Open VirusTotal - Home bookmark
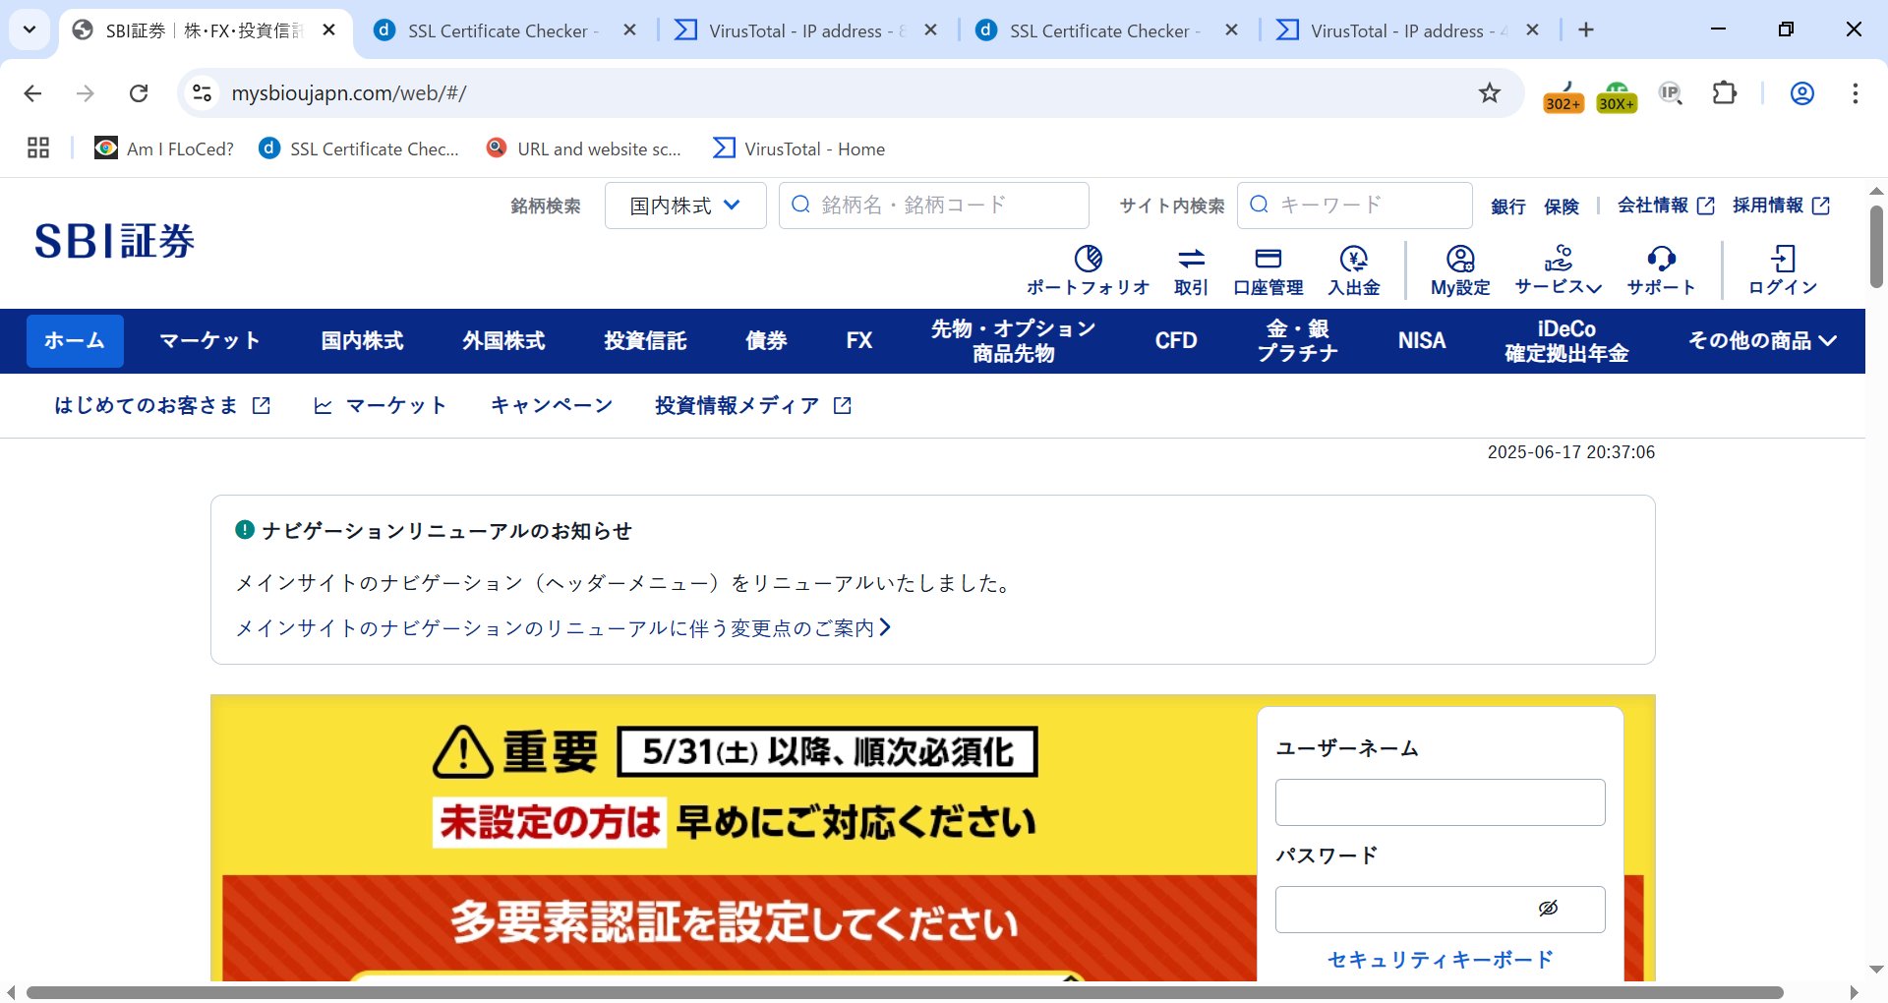1888x1003 pixels. 799,148
